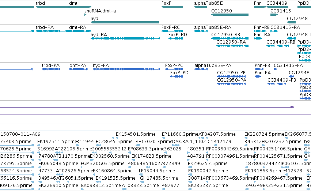The height and width of the screenshot is (191, 311).
Task: Select the 'EK190042.5prime' EST label
Action: [208, 171]
